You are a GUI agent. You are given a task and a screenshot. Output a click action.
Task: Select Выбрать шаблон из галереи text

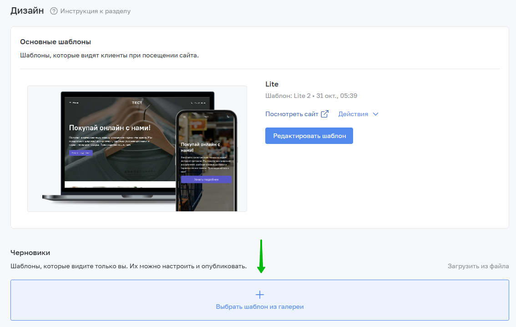pyautogui.click(x=259, y=307)
